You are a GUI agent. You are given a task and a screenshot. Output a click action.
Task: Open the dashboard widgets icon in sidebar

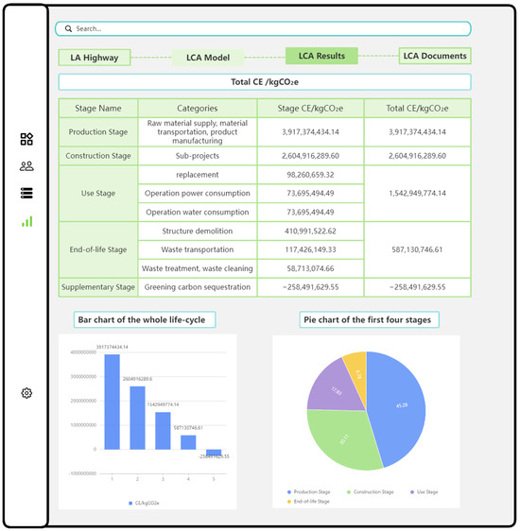coord(26,139)
